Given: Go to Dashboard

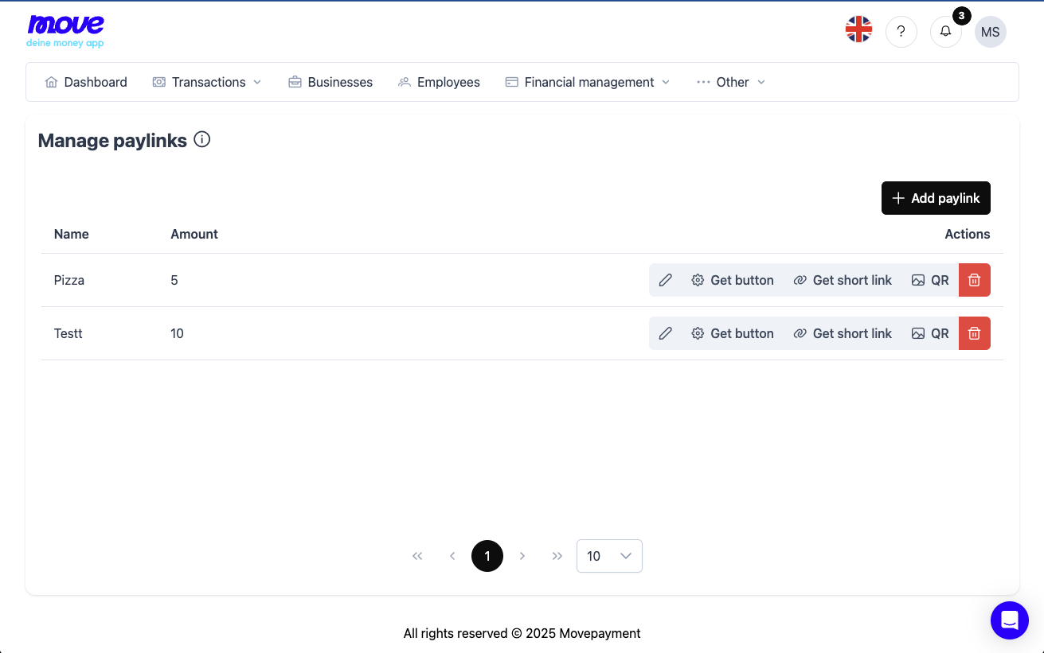Looking at the screenshot, I should [86, 82].
